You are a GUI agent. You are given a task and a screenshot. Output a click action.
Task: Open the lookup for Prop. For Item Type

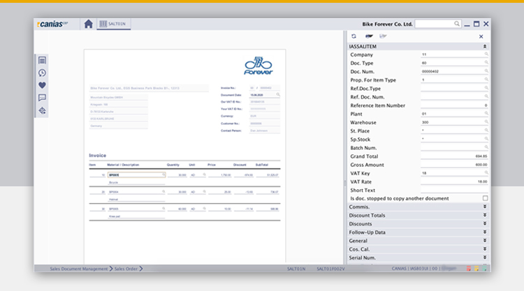[486, 80]
